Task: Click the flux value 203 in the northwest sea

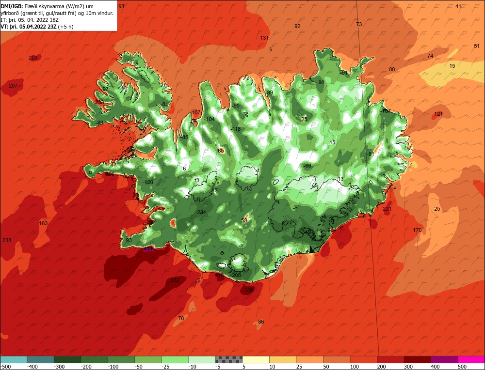Action: click(x=33, y=58)
